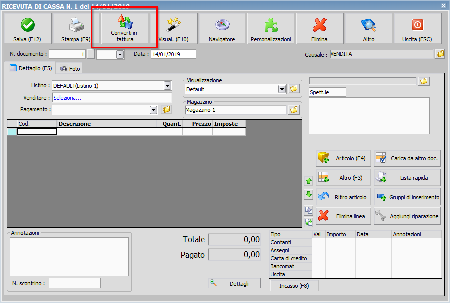Select the Contanti payment row
Image resolution: width=450 pixels, height=303 pixels.
(x=355, y=242)
